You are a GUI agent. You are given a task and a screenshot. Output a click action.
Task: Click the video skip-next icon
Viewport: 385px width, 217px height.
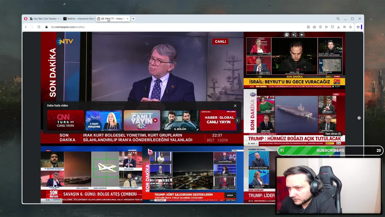[x=302, y=35]
